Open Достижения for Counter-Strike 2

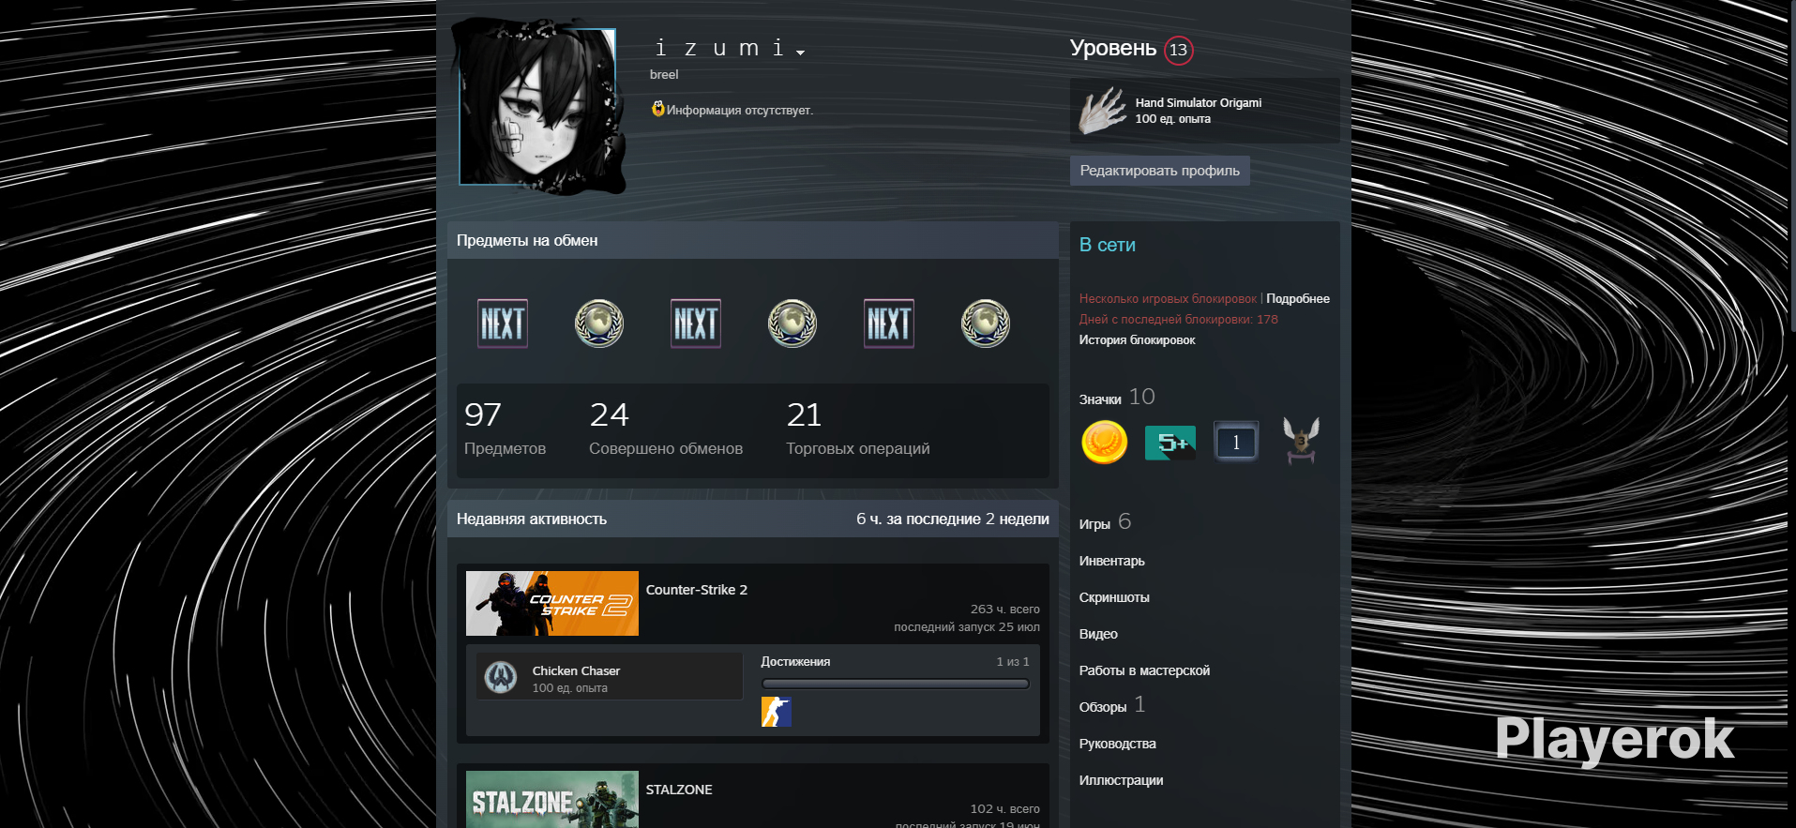coord(795,662)
